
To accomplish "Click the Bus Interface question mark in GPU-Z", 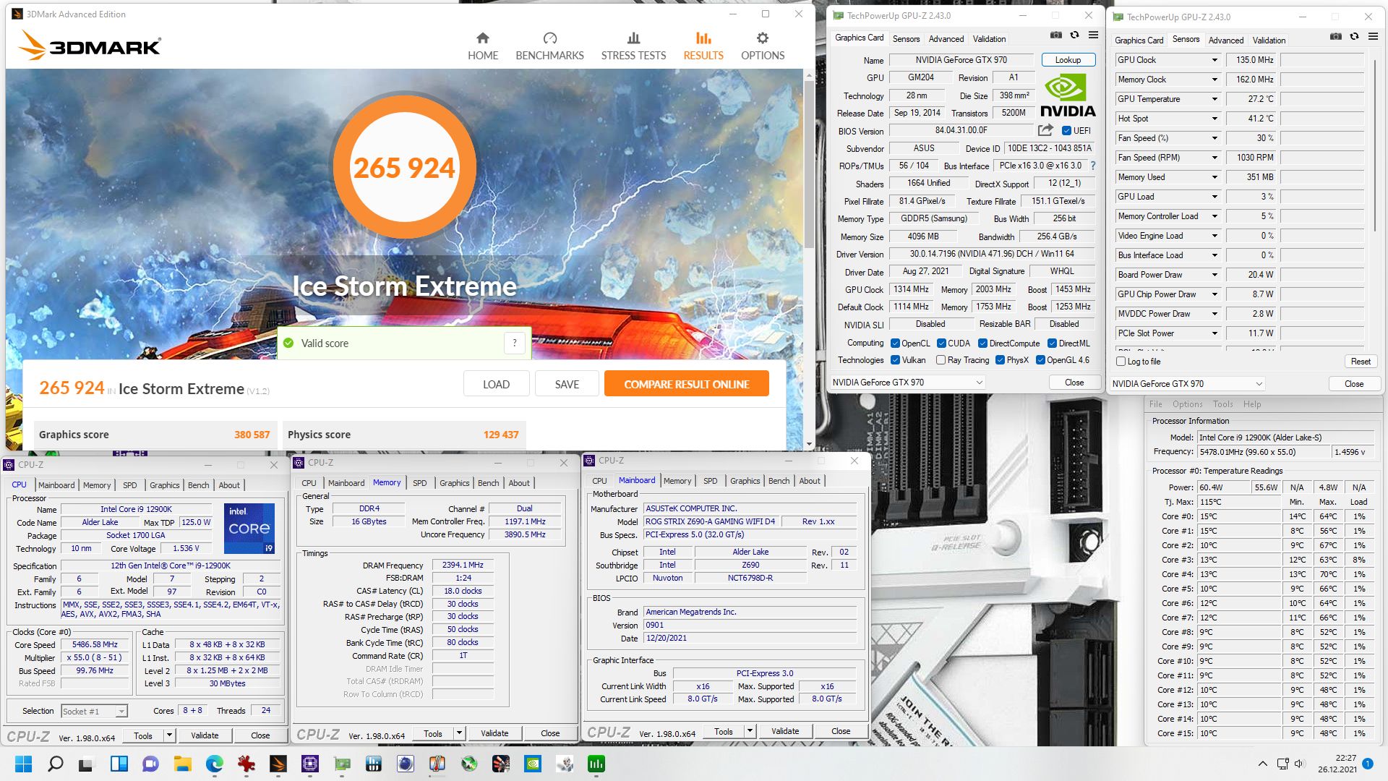I will [x=1093, y=166].
